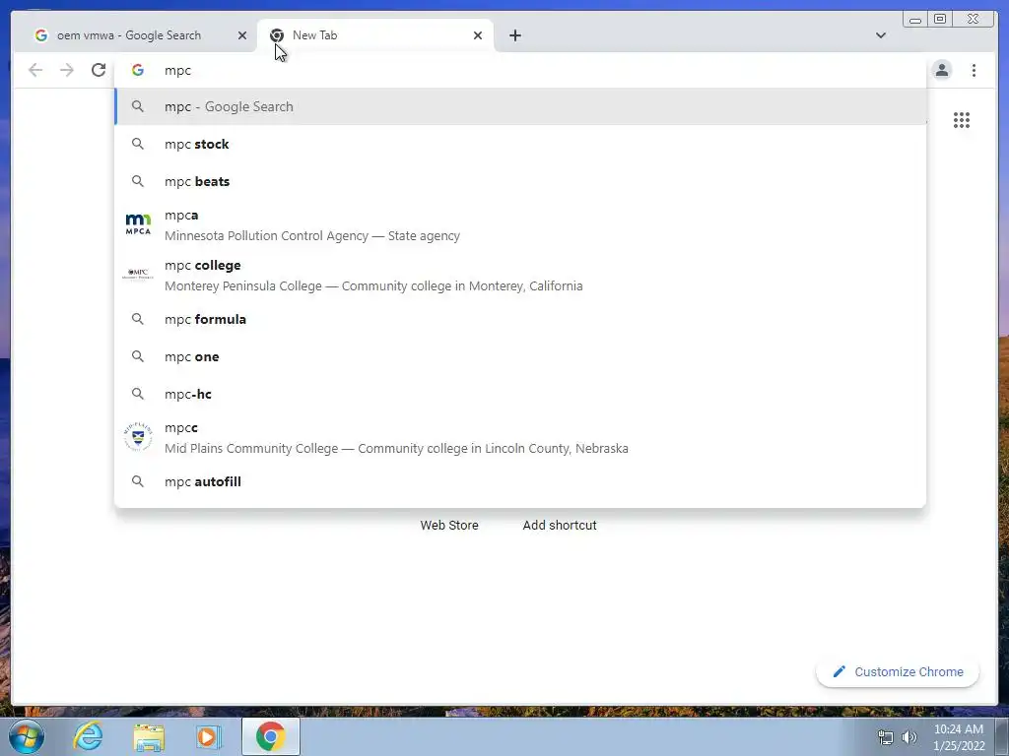
Task: Select the mpc-hc suggestion
Action: click(520, 394)
